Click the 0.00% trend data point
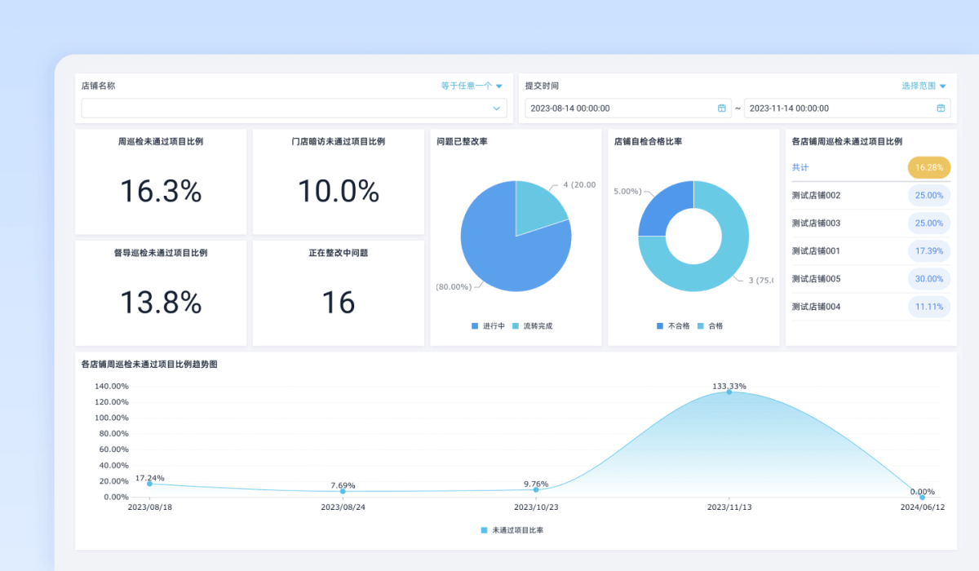This screenshot has width=979, height=571. coord(923,497)
